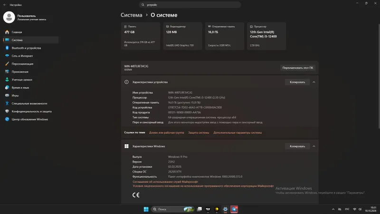Copy the Характеристики устройства details
The height and width of the screenshot is (214, 380).
tap(297, 82)
